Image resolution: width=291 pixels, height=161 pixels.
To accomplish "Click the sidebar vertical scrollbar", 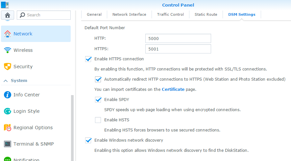I will point(72,128).
